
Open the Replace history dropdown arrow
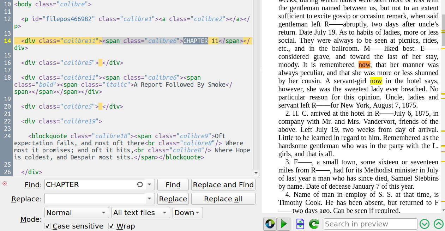pos(150,199)
